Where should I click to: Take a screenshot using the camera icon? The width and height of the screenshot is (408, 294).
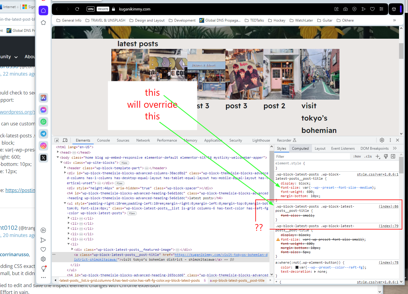click(345, 9)
